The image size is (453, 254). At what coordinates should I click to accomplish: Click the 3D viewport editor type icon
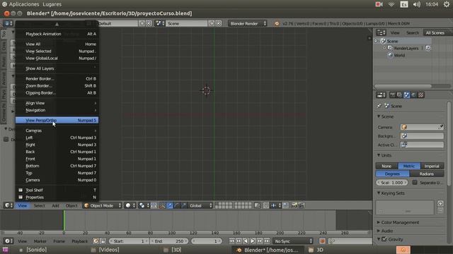coord(8,205)
